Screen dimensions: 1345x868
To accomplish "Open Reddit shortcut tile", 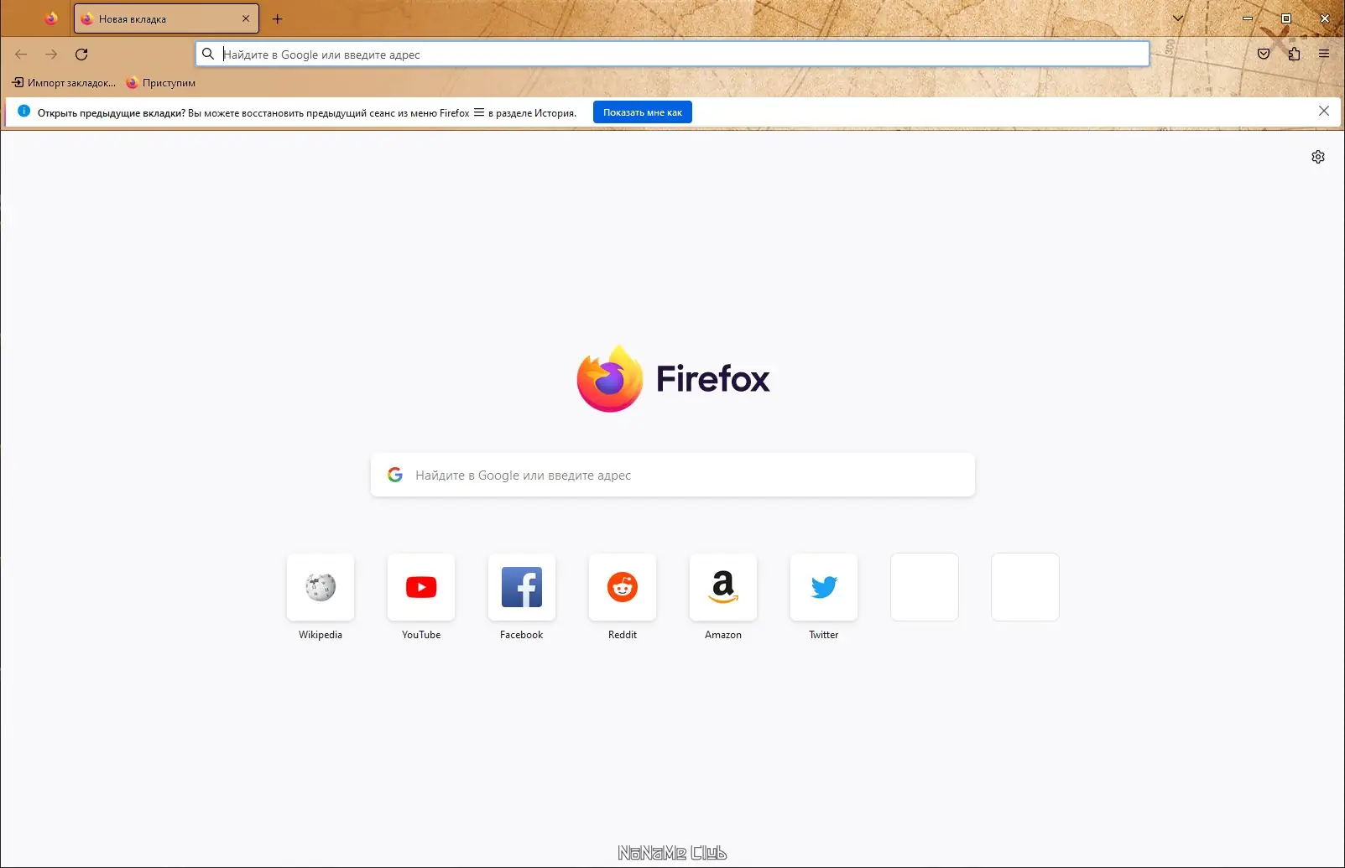I will (623, 587).
